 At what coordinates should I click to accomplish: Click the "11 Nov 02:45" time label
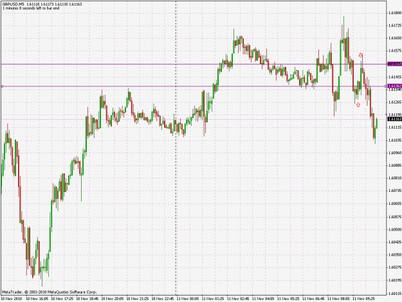[238, 299]
